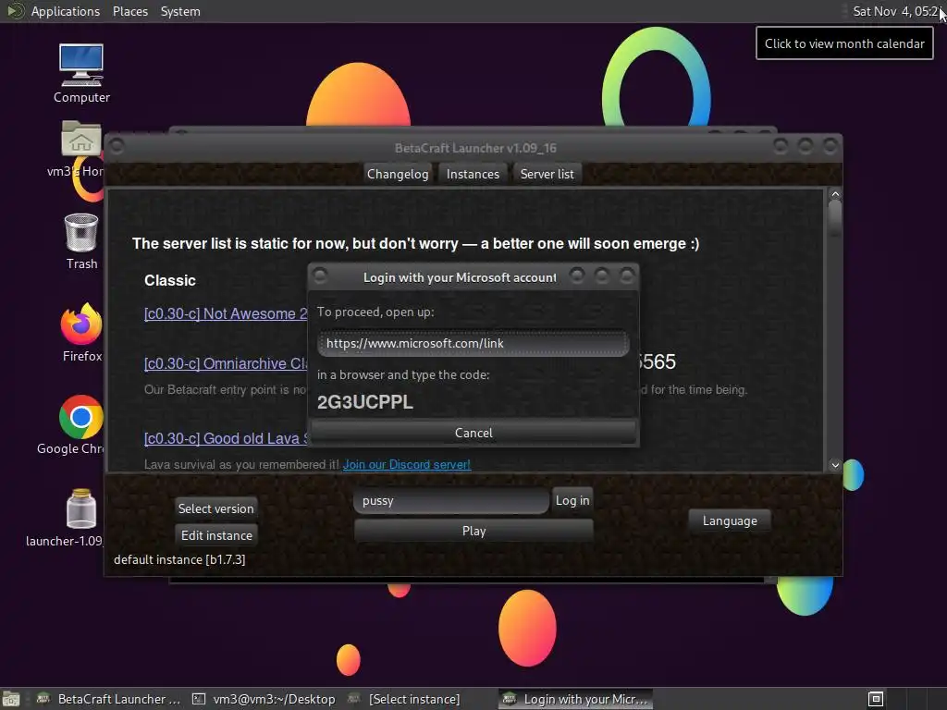Click the server list scrollbar thumb
This screenshot has width=947, height=710.
point(835,218)
